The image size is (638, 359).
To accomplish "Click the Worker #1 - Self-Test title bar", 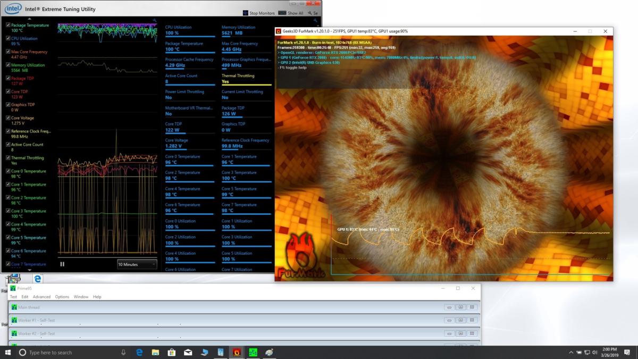I will pos(245,320).
